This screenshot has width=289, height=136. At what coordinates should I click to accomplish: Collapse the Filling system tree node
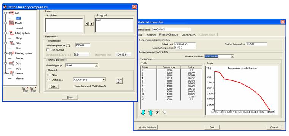[x=5, y=33]
